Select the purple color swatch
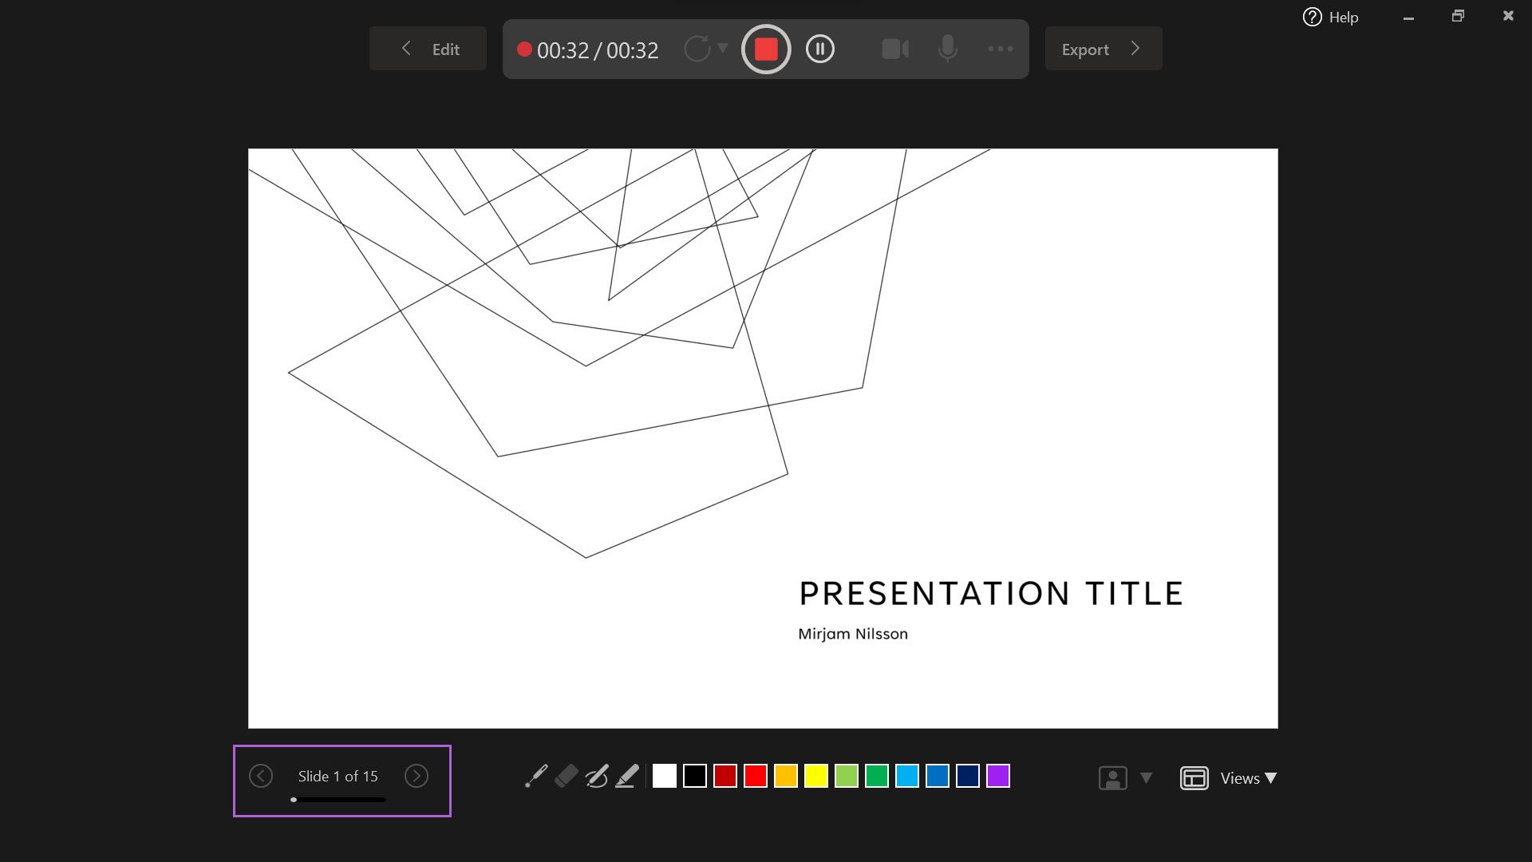1532x862 pixels. coord(997,776)
